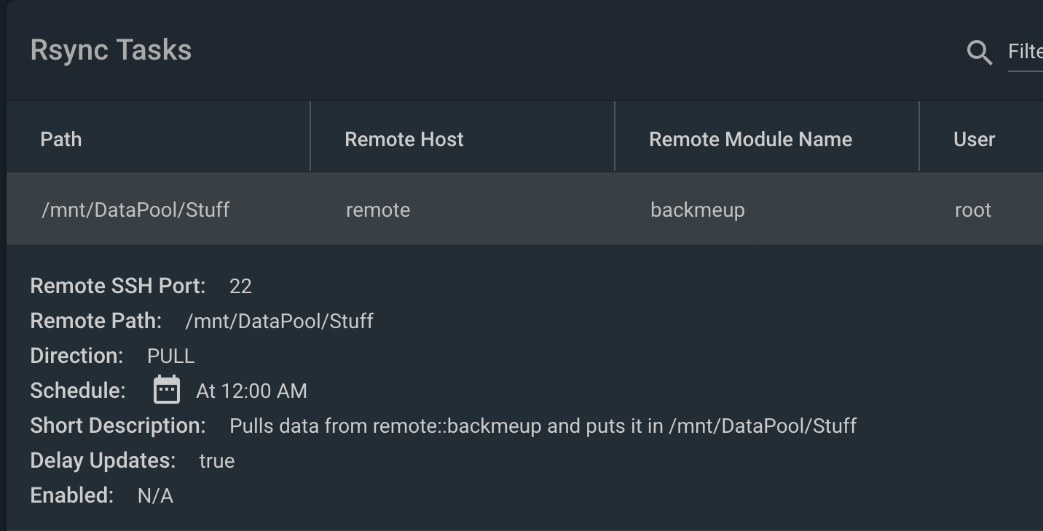Click the Remote SSH Port label

117,286
